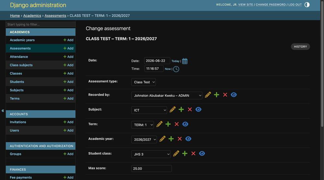Image resolution: width=324 pixels, height=180 pixels.
Task: Click Add next to Students
Action: pos(68,82)
